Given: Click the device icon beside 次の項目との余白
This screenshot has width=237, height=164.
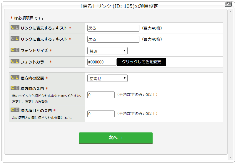Looking at the screenshot, I should point(15,110).
